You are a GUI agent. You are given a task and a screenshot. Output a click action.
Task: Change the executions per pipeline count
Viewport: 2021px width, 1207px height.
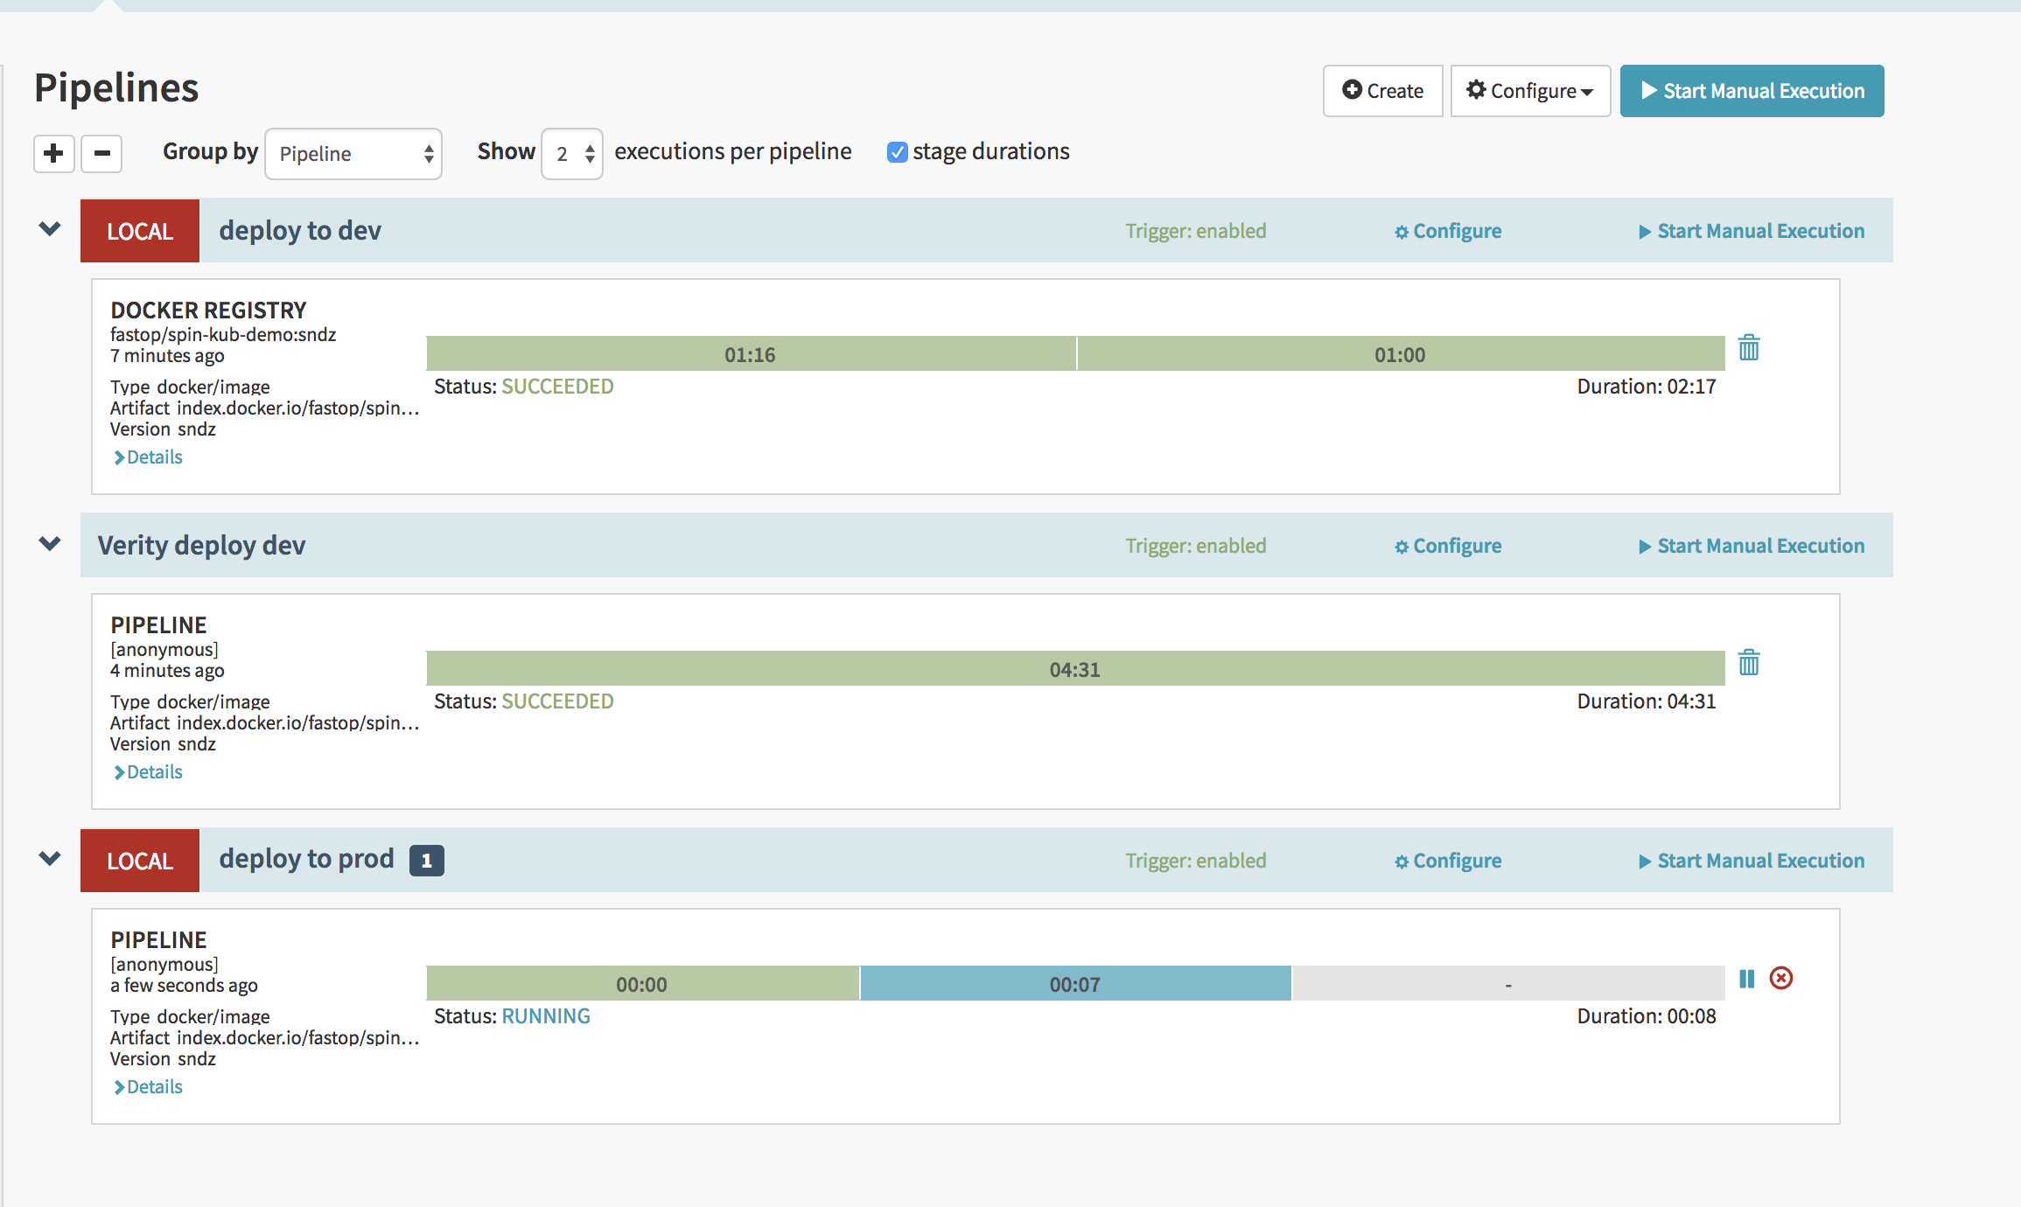(572, 154)
